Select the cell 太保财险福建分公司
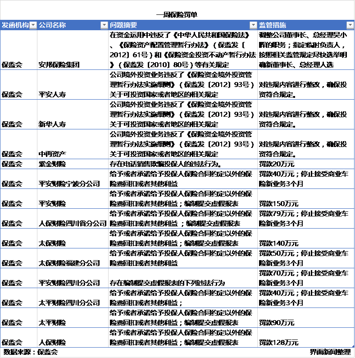 click(73, 258)
